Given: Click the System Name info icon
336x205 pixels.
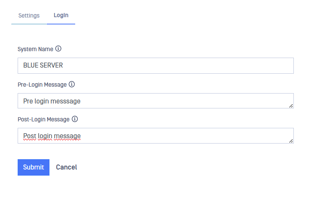Looking at the screenshot, I should tap(58, 49).
